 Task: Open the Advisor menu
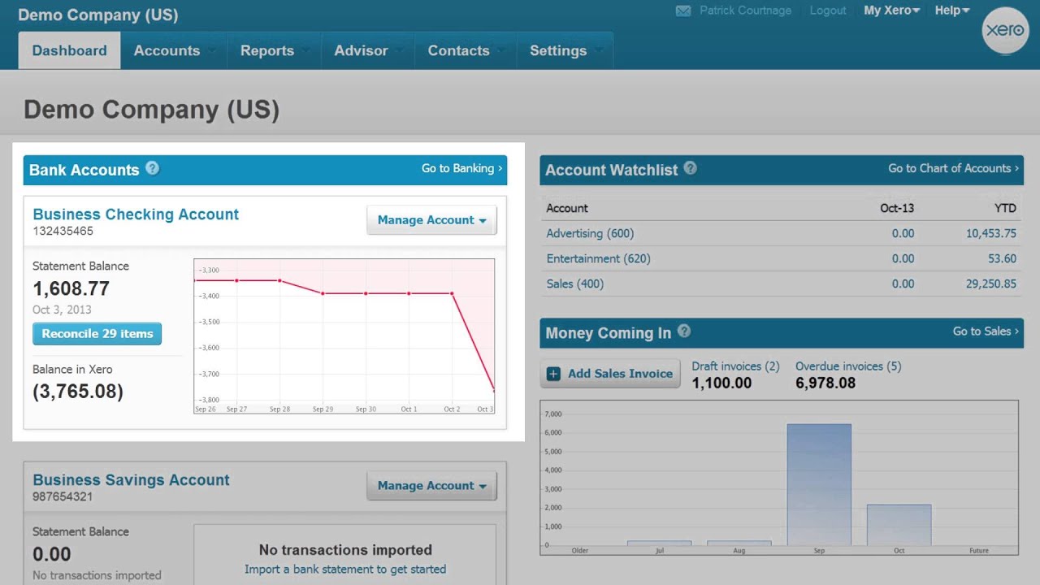368,50
